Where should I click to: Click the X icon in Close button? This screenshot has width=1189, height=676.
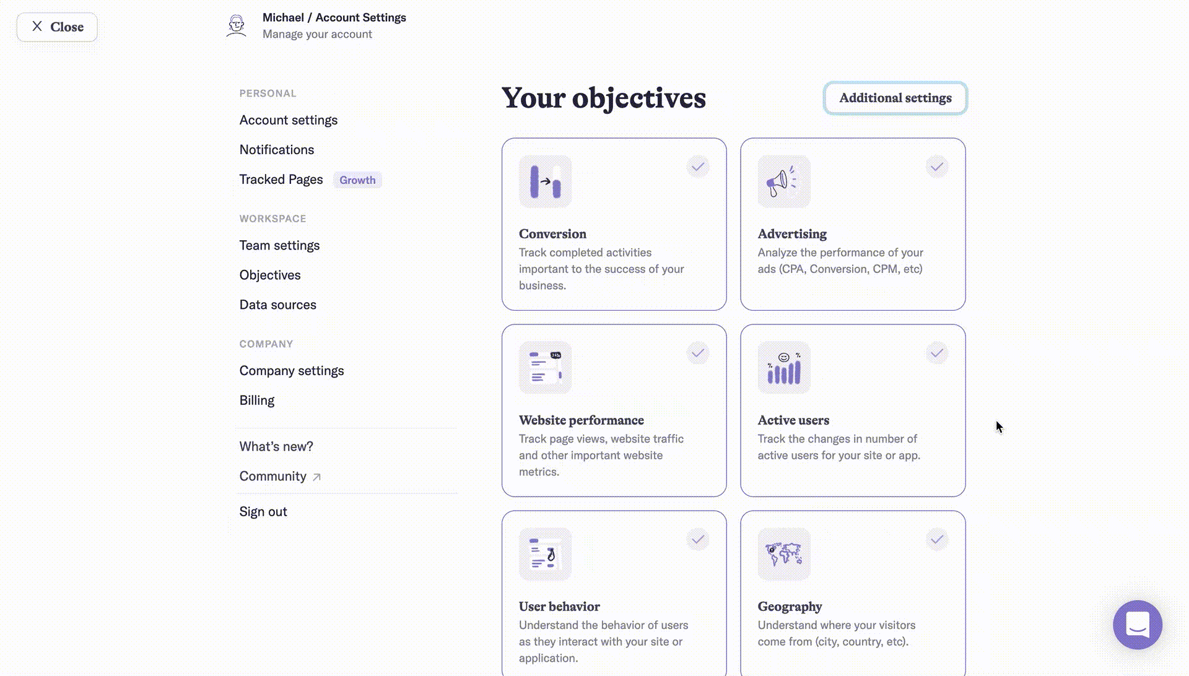[x=37, y=27]
